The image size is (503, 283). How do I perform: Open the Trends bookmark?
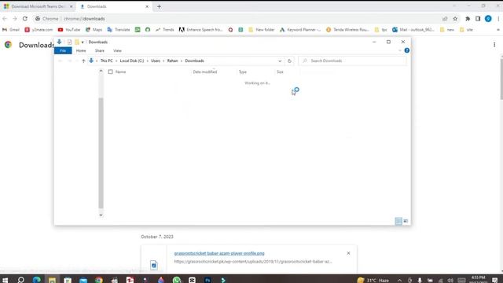tap(164, 30)
